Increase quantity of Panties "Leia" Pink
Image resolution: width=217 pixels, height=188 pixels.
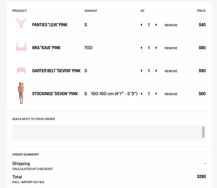(x=156, y=25)
